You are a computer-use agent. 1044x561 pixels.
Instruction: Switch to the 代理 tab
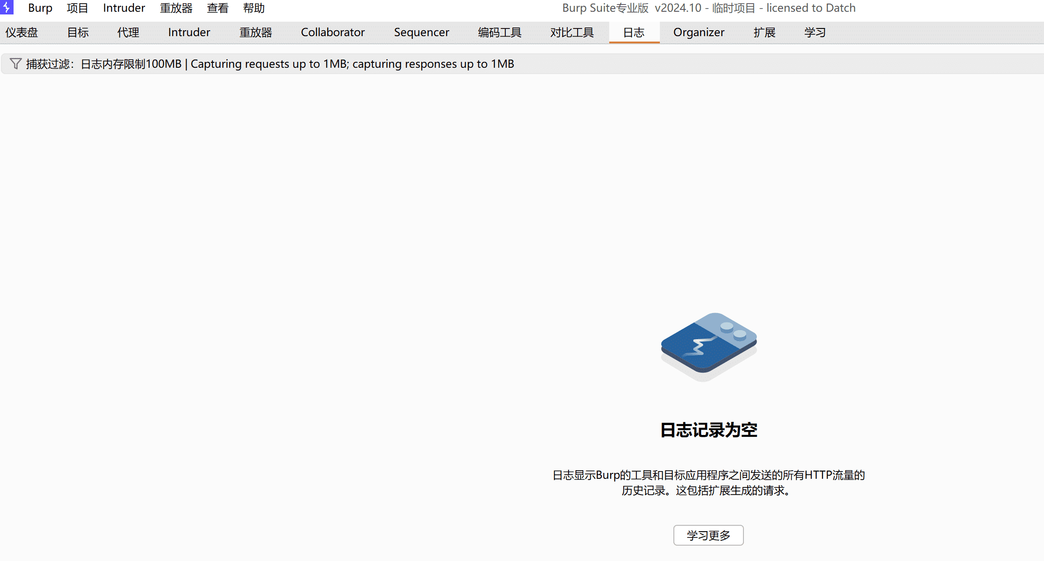point(128,33)
